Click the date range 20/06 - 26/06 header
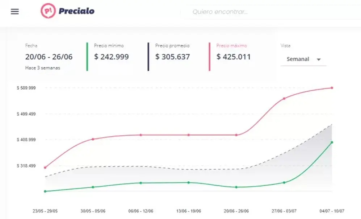 [49, 57]
